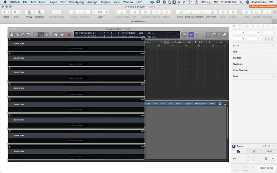Open the Smart snap dropdown
The width and height of the screenshot is (277, 173).
coord(153,42)
